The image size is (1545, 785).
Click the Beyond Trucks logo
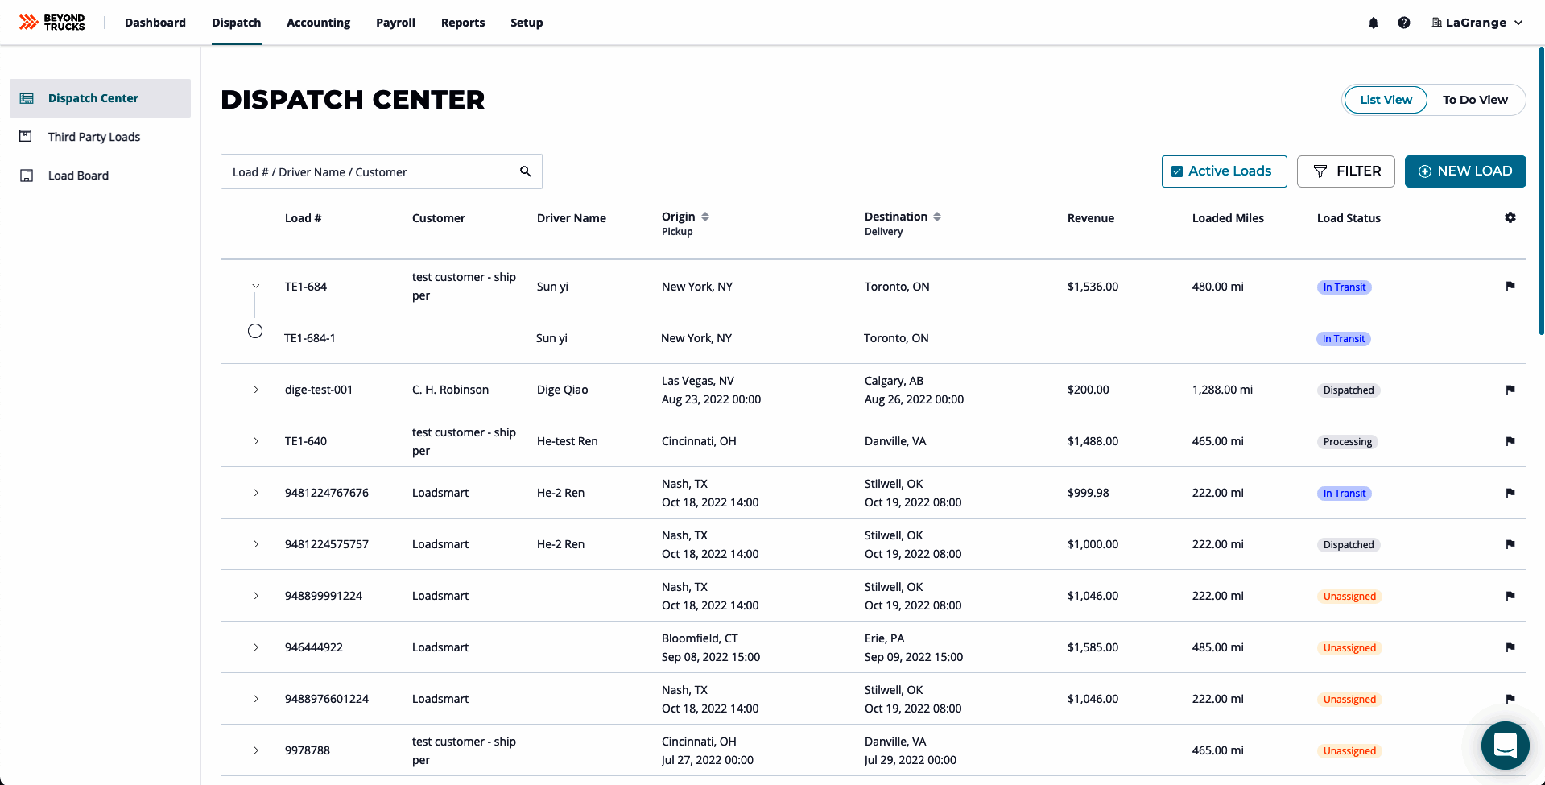pyautogui.click(x=52, y=23)
